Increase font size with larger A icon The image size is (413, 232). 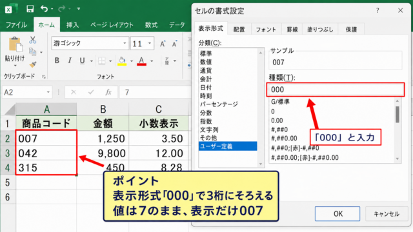tap(163, 44)
